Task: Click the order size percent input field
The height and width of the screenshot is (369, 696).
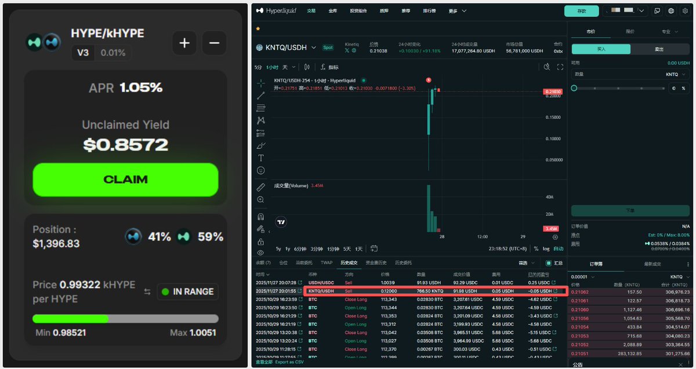Action: coord(679,88)
